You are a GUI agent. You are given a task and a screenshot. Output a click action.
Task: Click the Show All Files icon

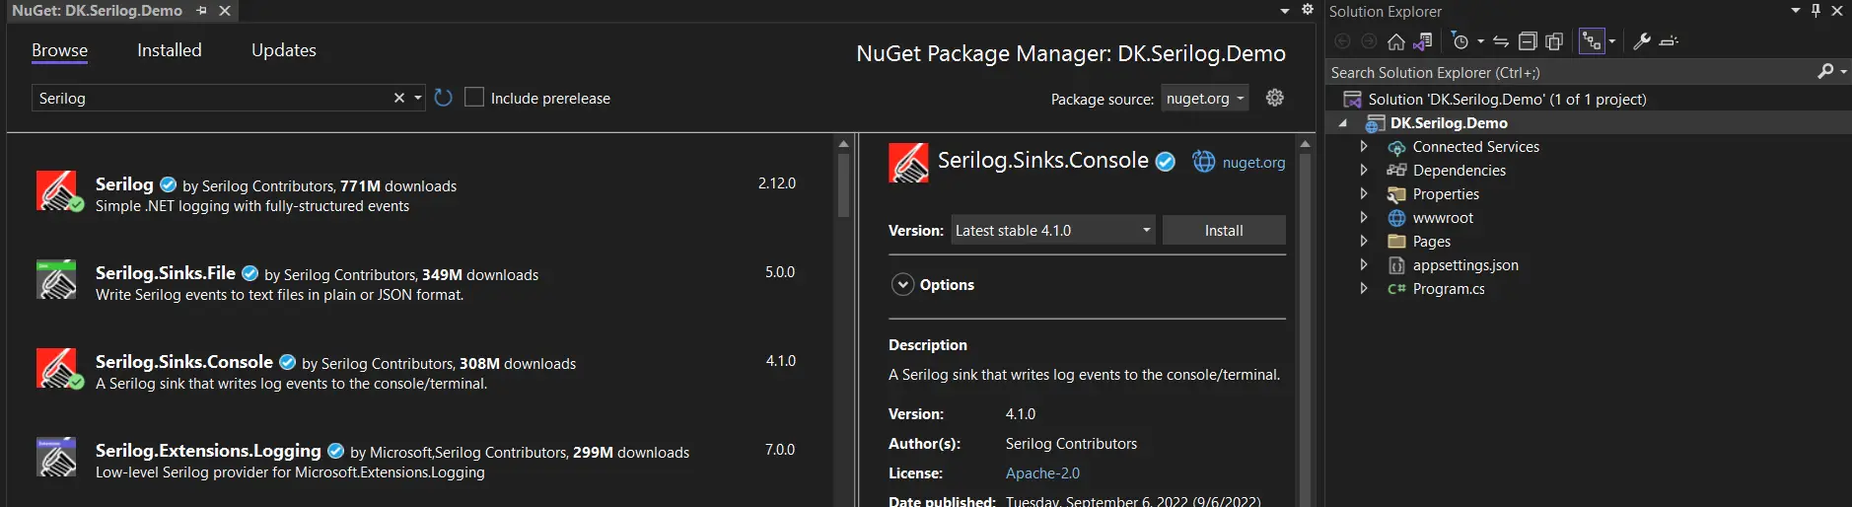point(1554,41)
